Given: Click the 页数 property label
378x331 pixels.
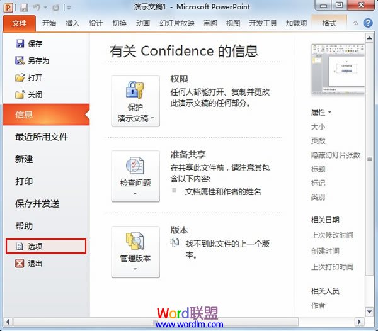Looking at the screenshot, I should [318, 141].
